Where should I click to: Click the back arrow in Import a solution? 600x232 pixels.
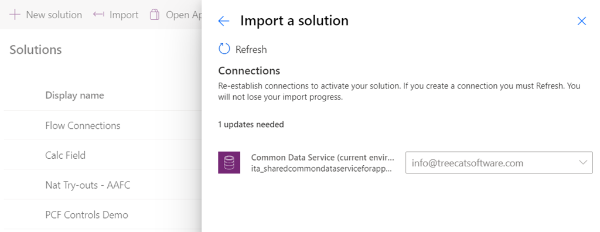point(223,21)
